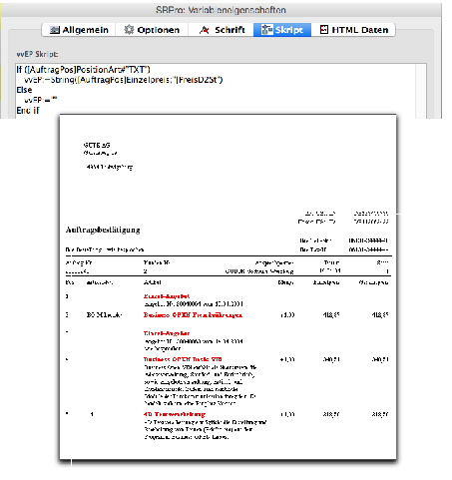The height and width of the screenshot is (480, 452).
Task: Click the 'Else' line in script
Action: [x=24, y=90]
